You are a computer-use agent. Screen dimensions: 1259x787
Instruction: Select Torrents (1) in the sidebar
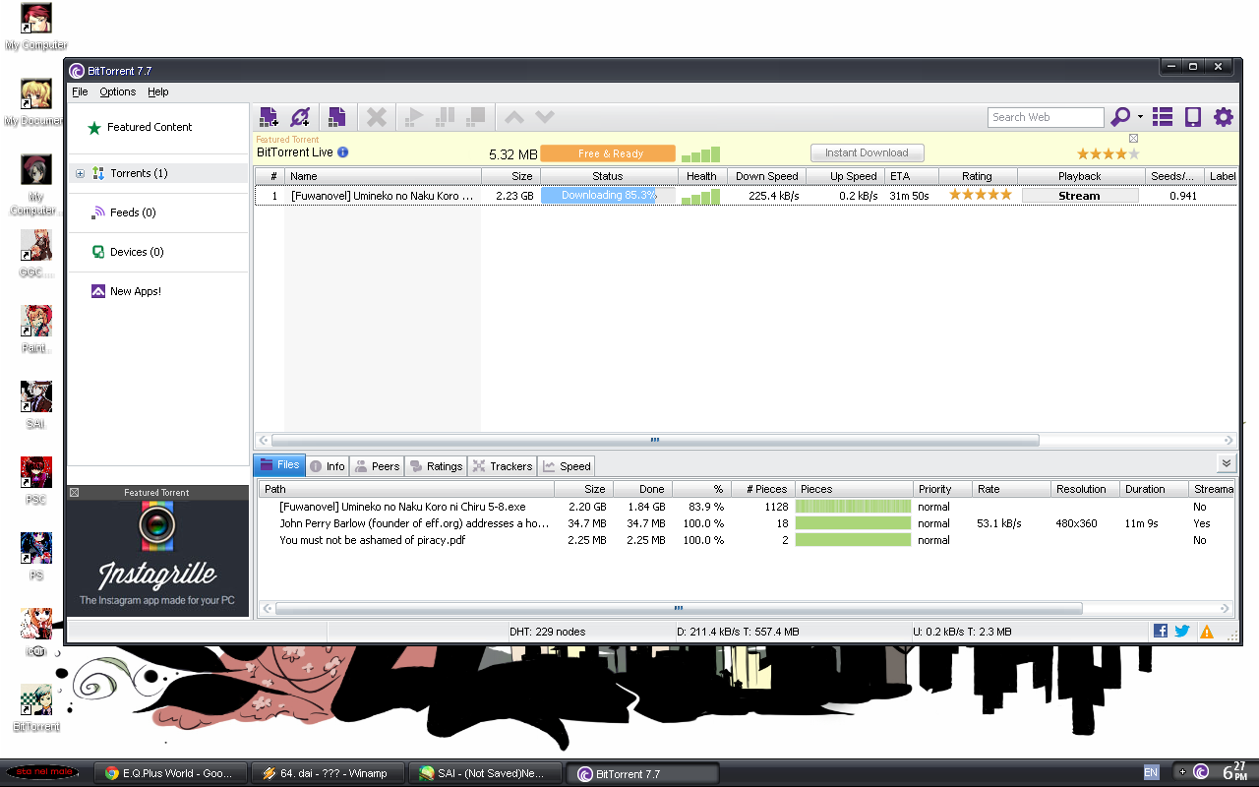(x=139, y=173)
